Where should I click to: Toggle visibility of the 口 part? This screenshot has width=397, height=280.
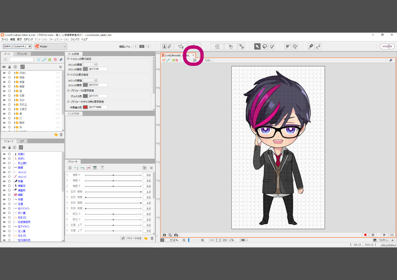click(x=4, y=118)
